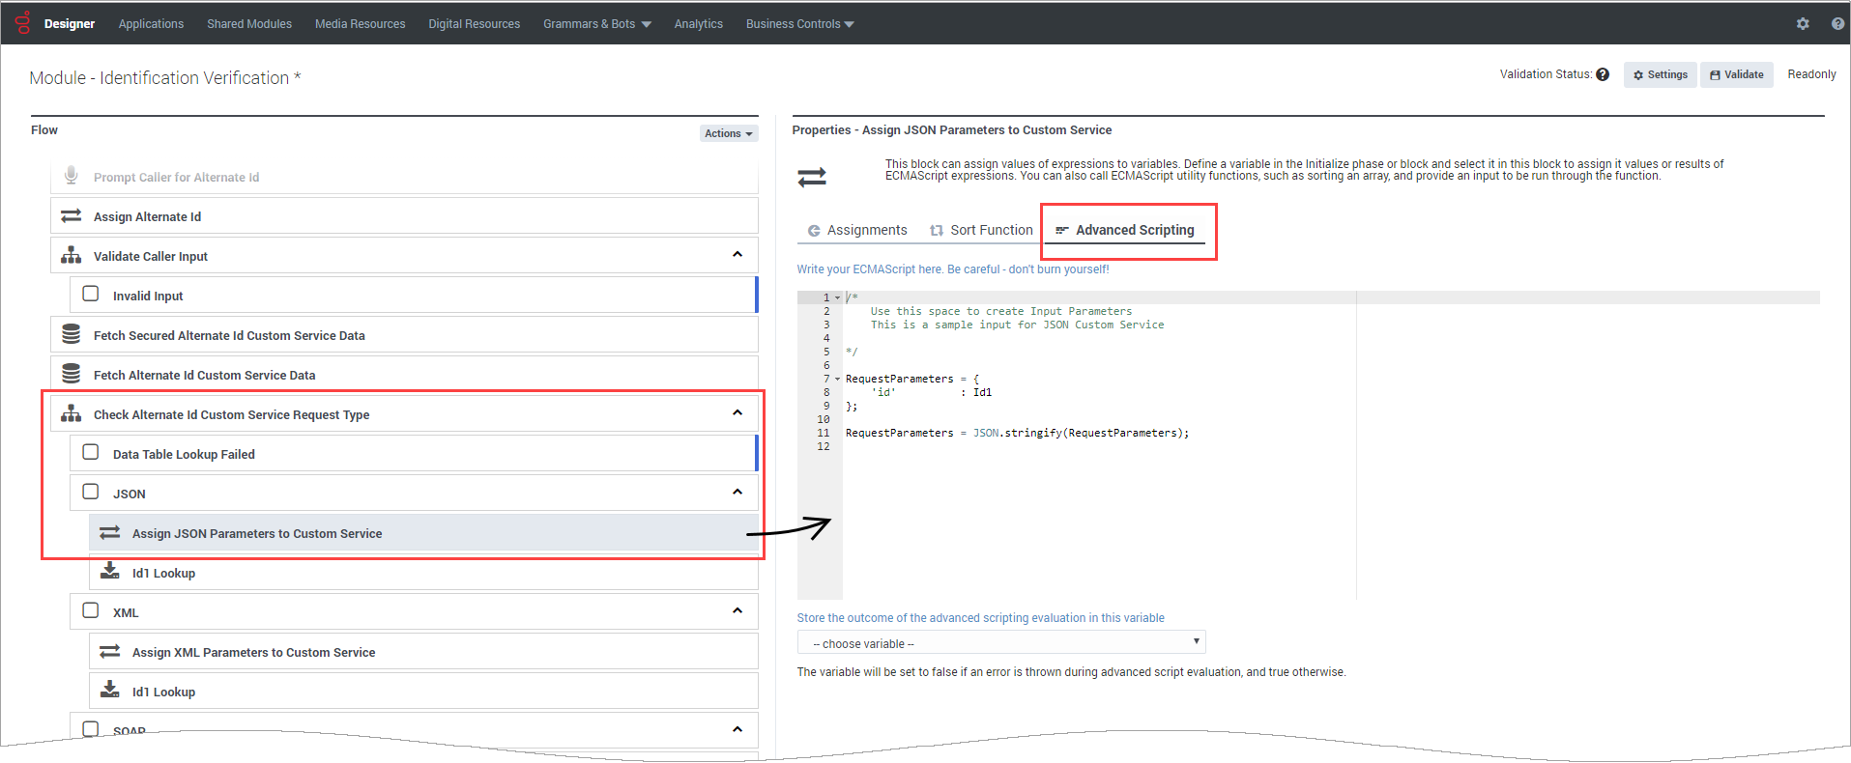Screen dimensions: 1851x763
Task: Click the help question mark icon in top bar
Action: (1837, 23)
